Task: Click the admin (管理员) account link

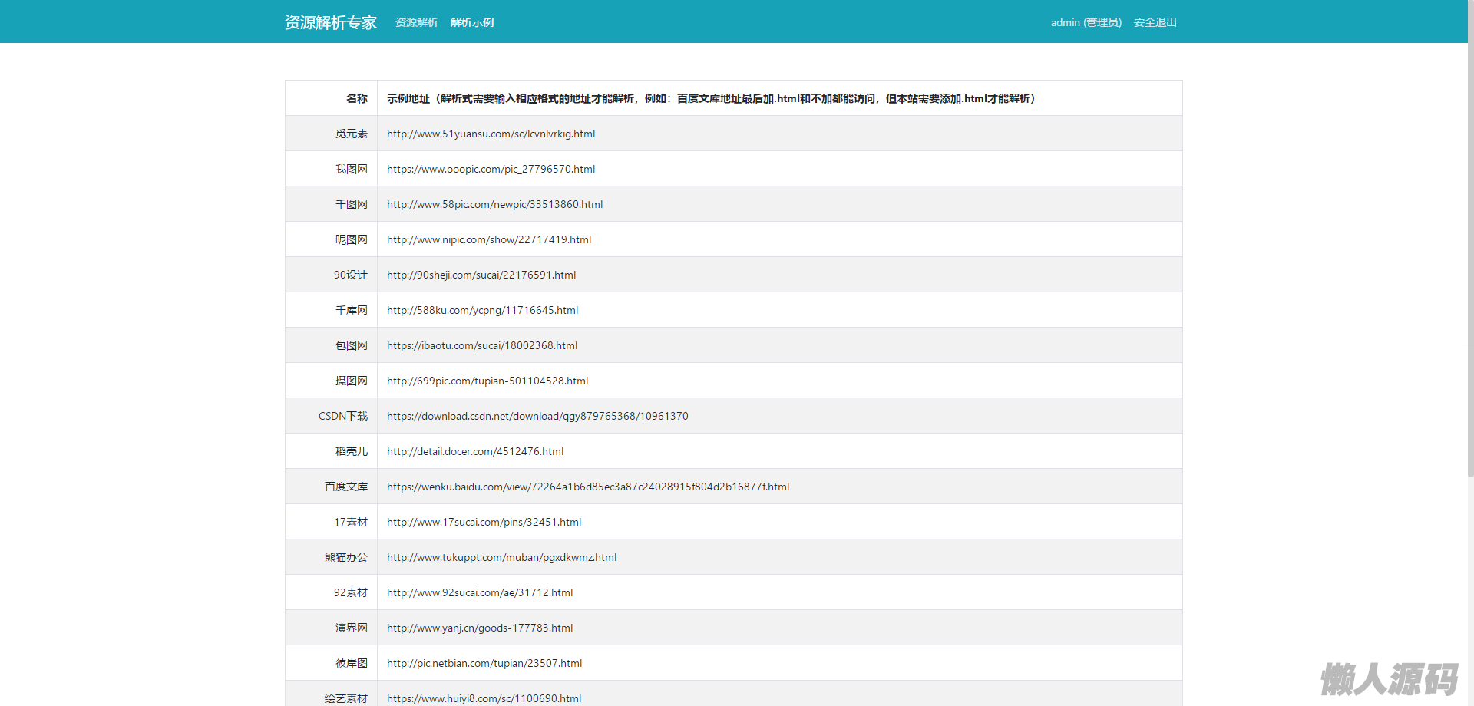Action: tap(1086, 22)
